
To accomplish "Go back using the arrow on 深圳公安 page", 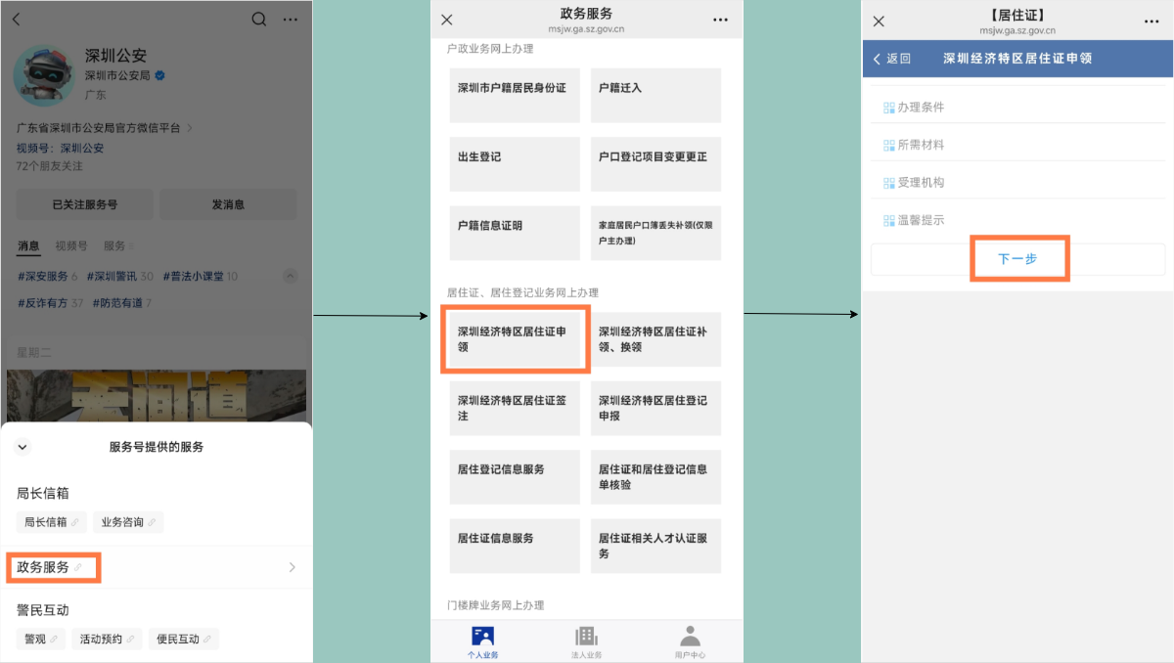I will tap(17, 20).
